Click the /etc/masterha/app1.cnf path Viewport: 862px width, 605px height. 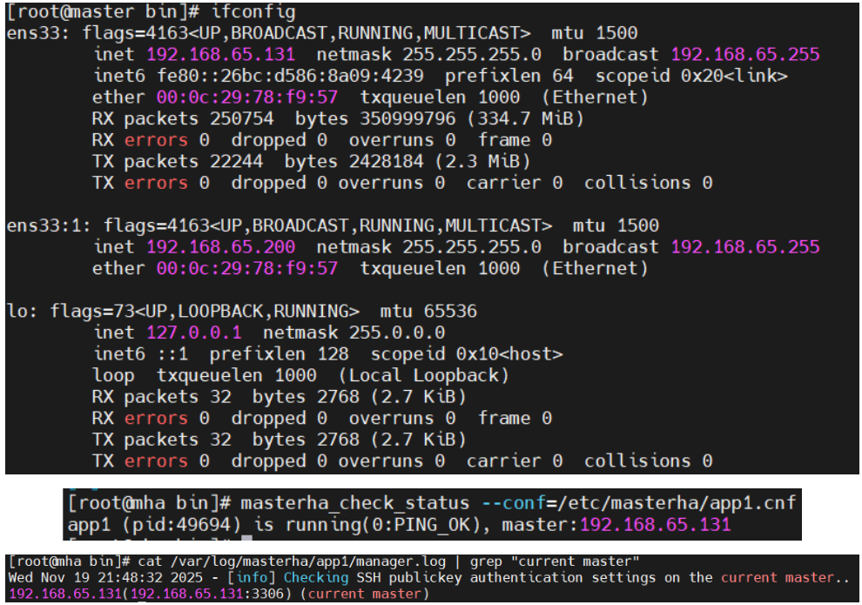click(676, 503)
